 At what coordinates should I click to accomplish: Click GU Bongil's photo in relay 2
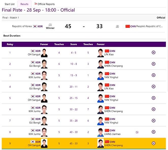pos(44,64)
